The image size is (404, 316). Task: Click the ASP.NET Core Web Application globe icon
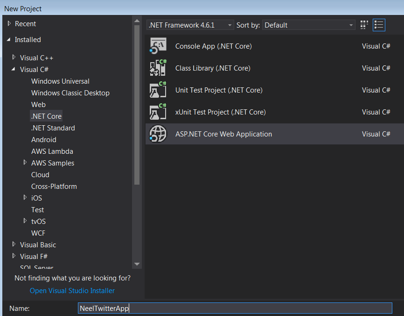click(158, 134)
